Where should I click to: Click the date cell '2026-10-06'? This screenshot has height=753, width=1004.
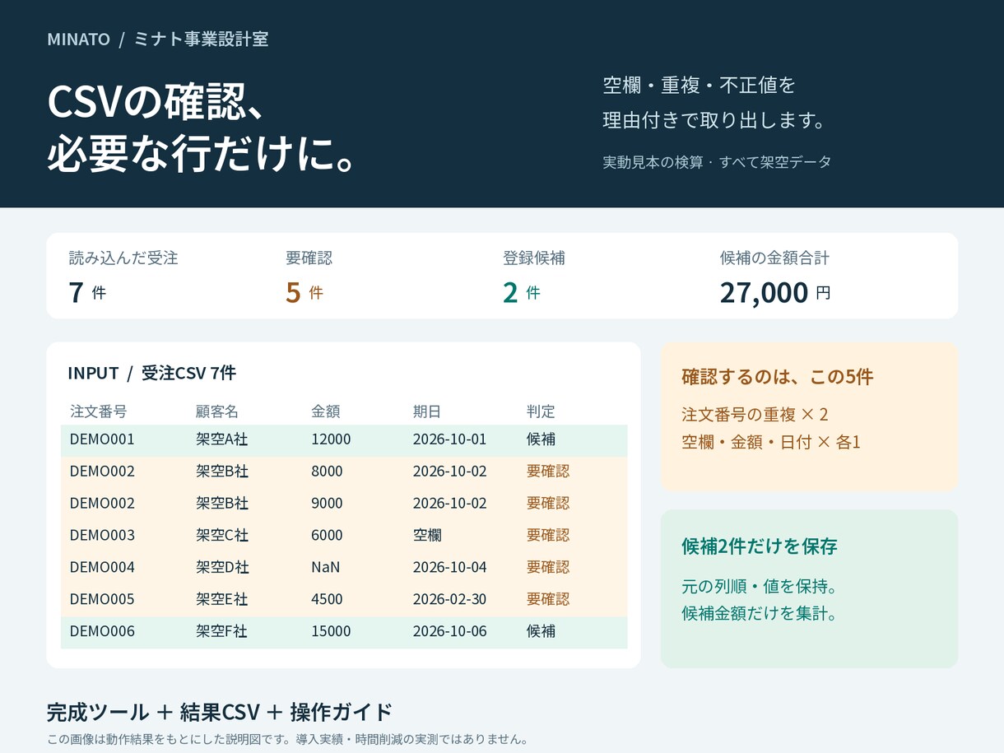click(450, 632)
